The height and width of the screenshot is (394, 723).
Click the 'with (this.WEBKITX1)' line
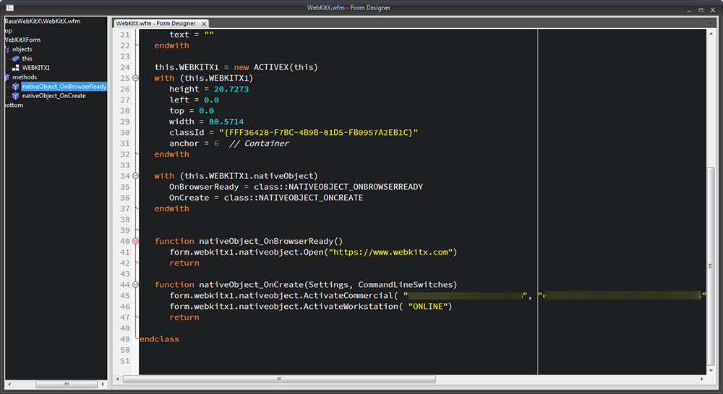pos(204,78)
